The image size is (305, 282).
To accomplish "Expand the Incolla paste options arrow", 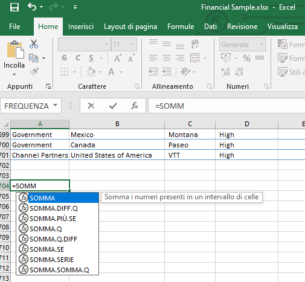I will pyautogui.click(x=14, y=74).
